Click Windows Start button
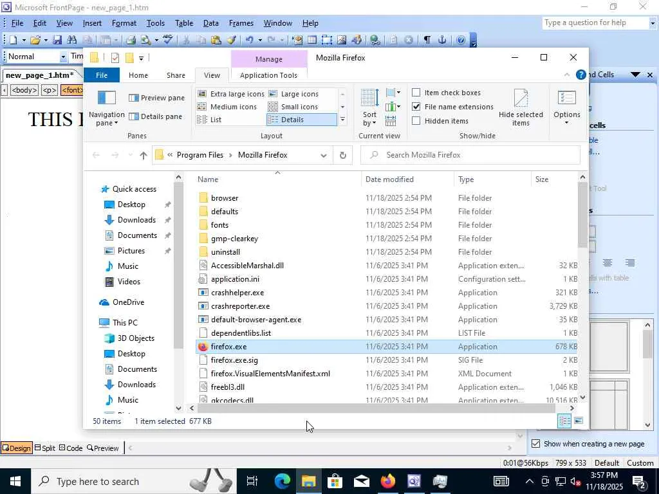This screenshot has height=494, width=659. pos(15,481)
